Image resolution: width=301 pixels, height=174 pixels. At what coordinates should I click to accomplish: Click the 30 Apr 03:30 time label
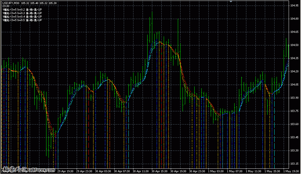point(103,171)
